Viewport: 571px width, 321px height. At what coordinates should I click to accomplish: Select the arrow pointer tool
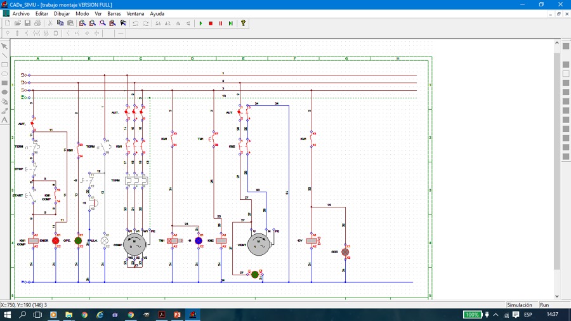coord(4,46)
